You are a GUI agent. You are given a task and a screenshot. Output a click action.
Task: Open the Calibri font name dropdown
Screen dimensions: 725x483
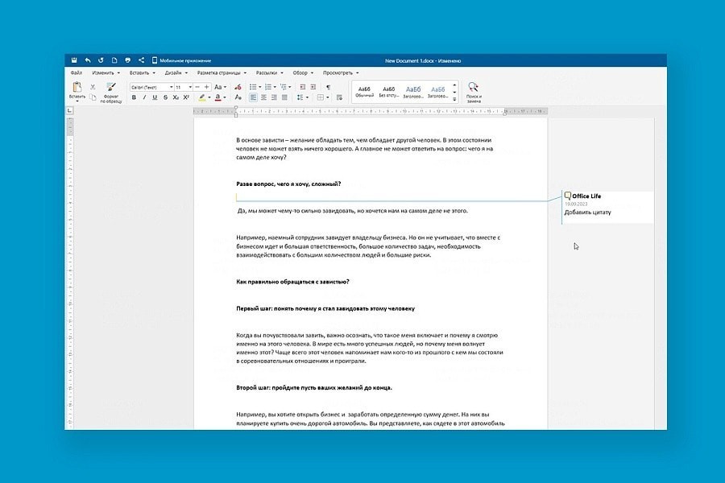coord(152,87)
